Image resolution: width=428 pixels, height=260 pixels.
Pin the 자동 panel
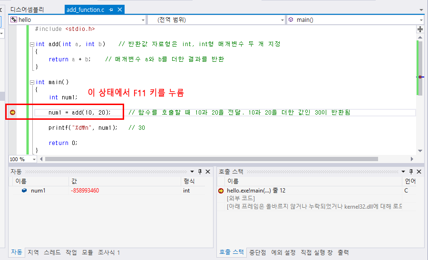(200, 172)
